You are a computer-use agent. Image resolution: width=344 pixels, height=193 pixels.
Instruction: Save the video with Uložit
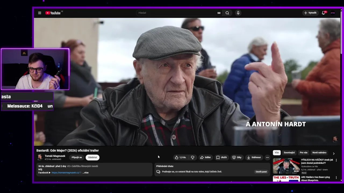[221, 157]
